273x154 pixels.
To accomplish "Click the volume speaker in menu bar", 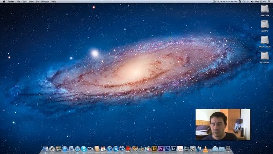I will pyautogui.click(x=252, y=1).
